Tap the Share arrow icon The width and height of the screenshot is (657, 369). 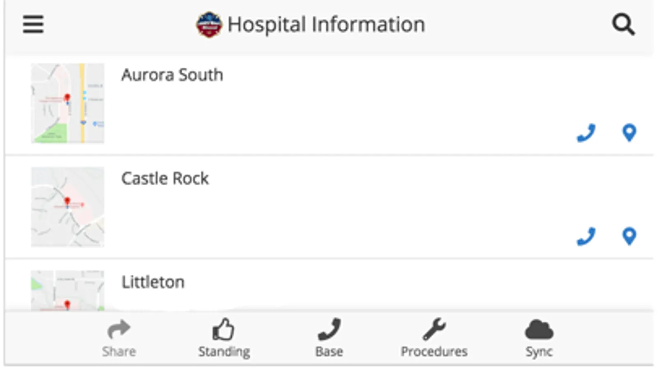click(x=119, y=330)
